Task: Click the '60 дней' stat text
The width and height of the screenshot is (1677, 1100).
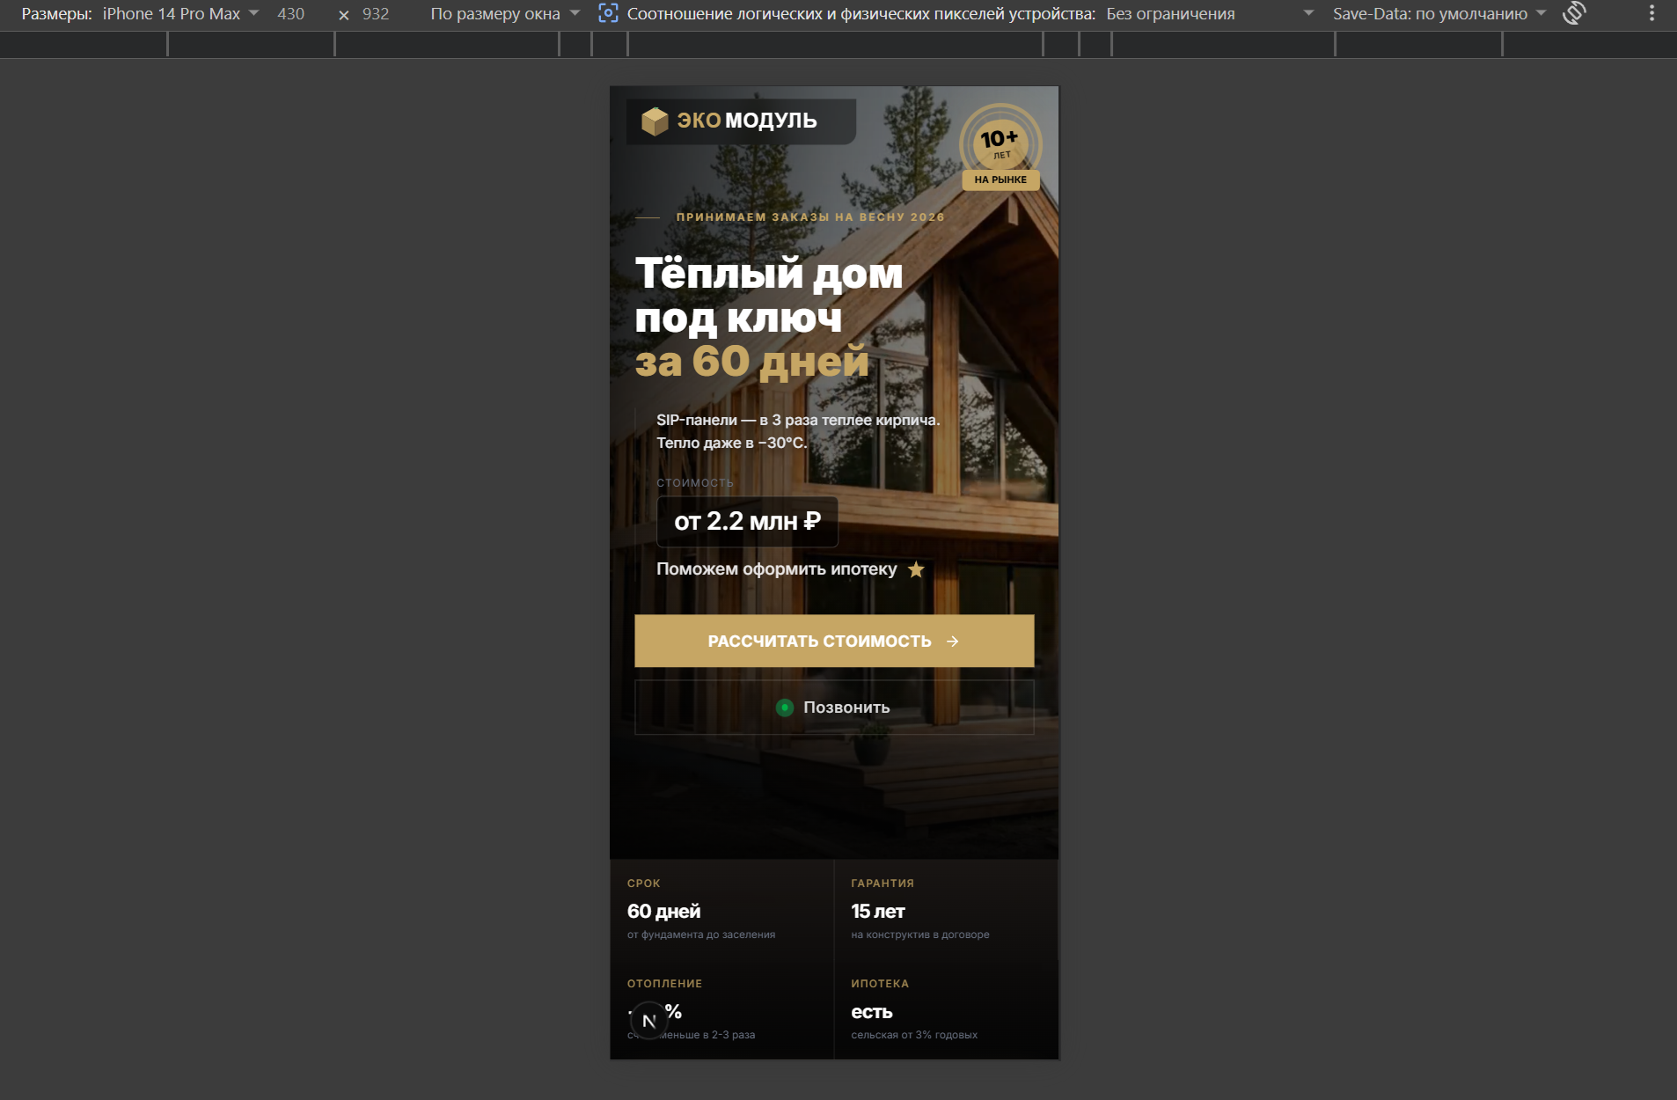Action: [x=664, y=912]
